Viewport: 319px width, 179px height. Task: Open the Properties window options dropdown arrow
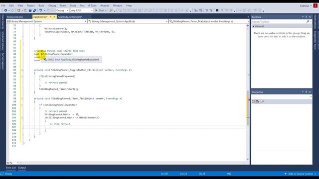tap(303, 92)
